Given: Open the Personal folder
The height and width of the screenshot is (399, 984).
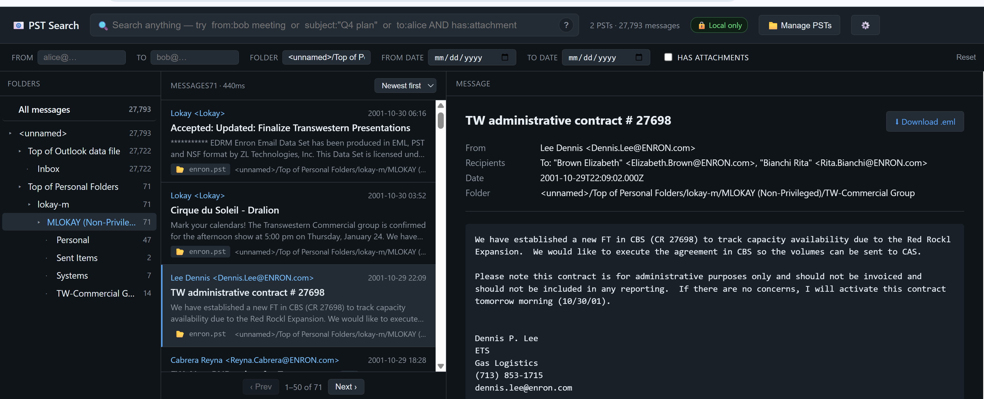Looking at the screenshot, I should point(79,240).
